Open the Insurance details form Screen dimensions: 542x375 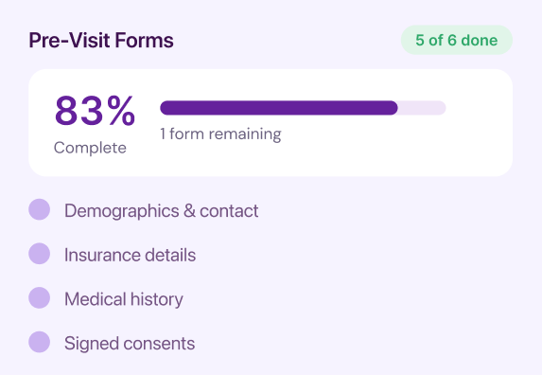tap(130, 255)
